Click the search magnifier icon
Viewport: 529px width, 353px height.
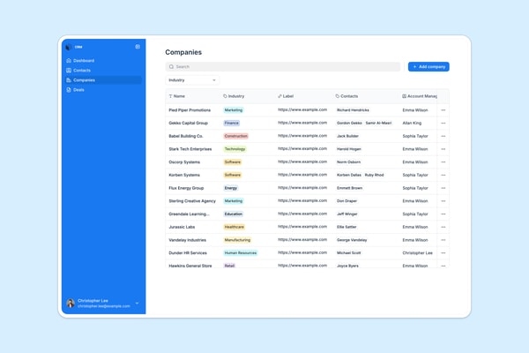click(171, 66)
